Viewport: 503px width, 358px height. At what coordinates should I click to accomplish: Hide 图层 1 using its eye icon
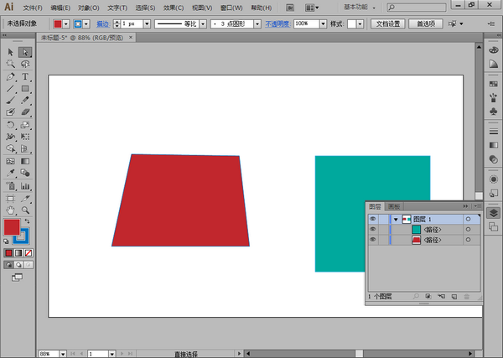pos(373,218)
